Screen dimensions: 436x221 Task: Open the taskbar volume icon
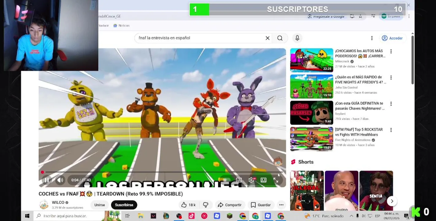point(364,216)
